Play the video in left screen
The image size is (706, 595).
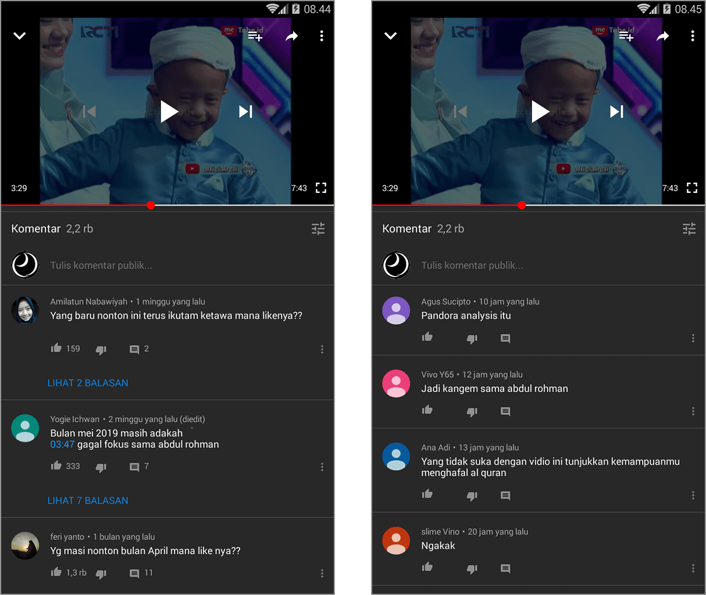[x=169, y=112]
